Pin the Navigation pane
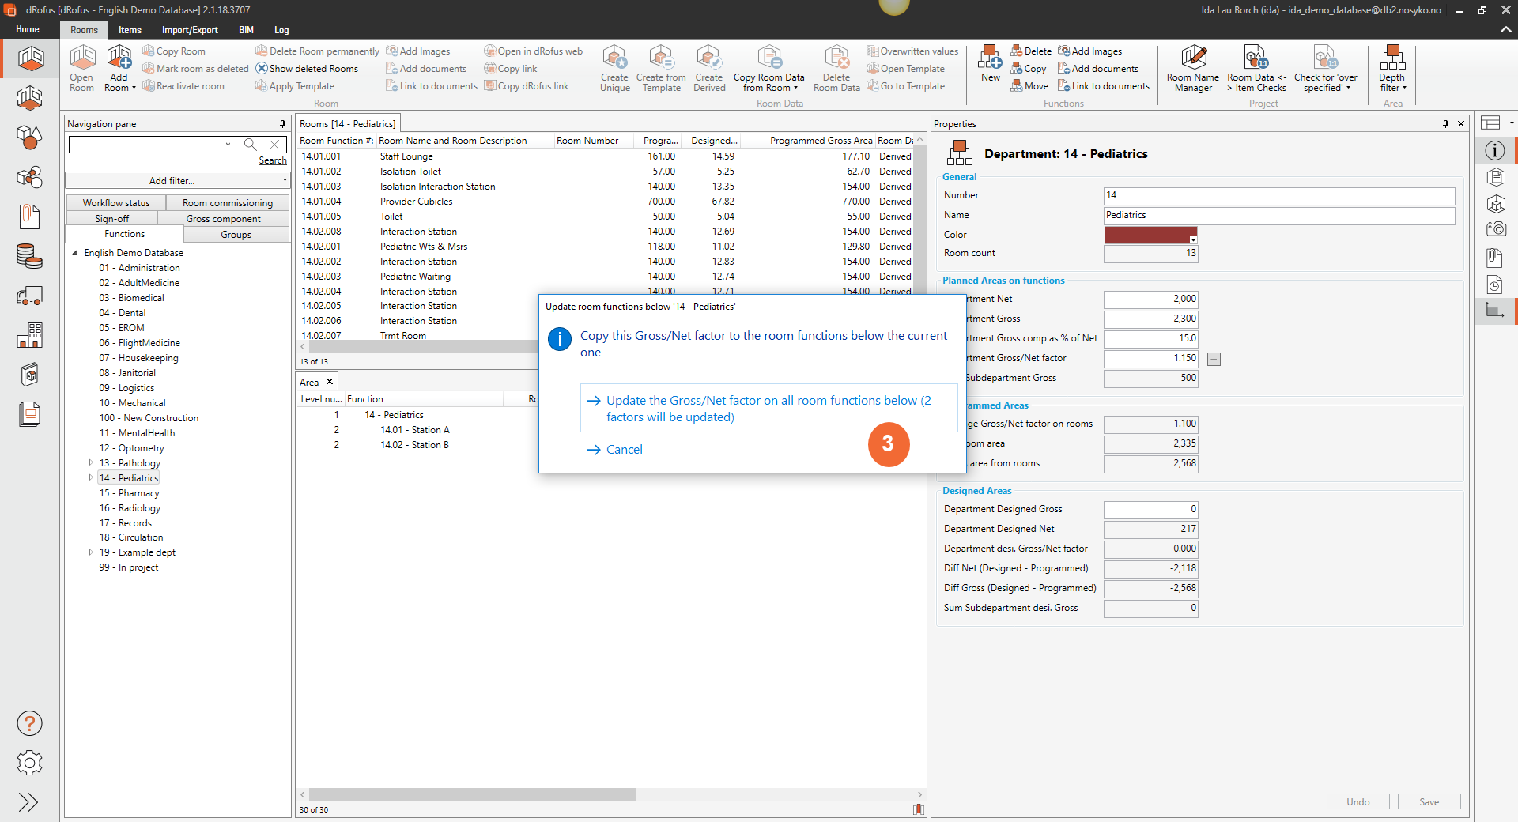Image resolution: width=1518 pixels, height=822 pixels. 282,124
